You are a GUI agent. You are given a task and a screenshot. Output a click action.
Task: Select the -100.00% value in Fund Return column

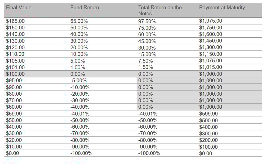point(81,153)
